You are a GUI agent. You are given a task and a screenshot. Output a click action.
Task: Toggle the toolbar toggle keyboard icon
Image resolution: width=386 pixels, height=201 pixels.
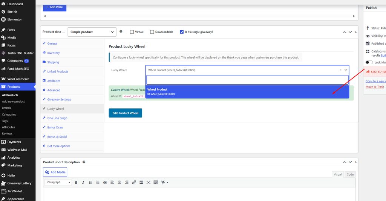156,182
